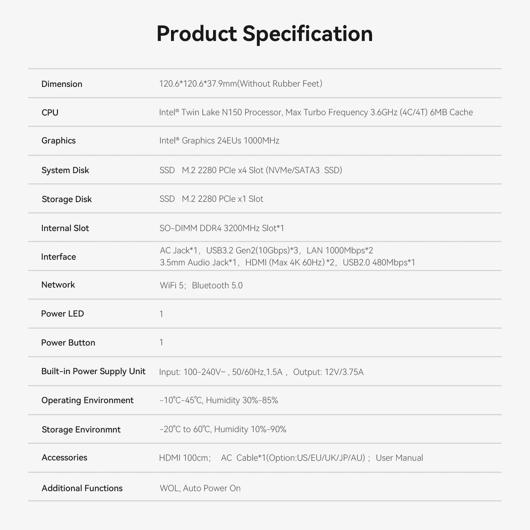Click the Power Button label
This screenshot has height=530, width=530.
(x=68, y=343)
